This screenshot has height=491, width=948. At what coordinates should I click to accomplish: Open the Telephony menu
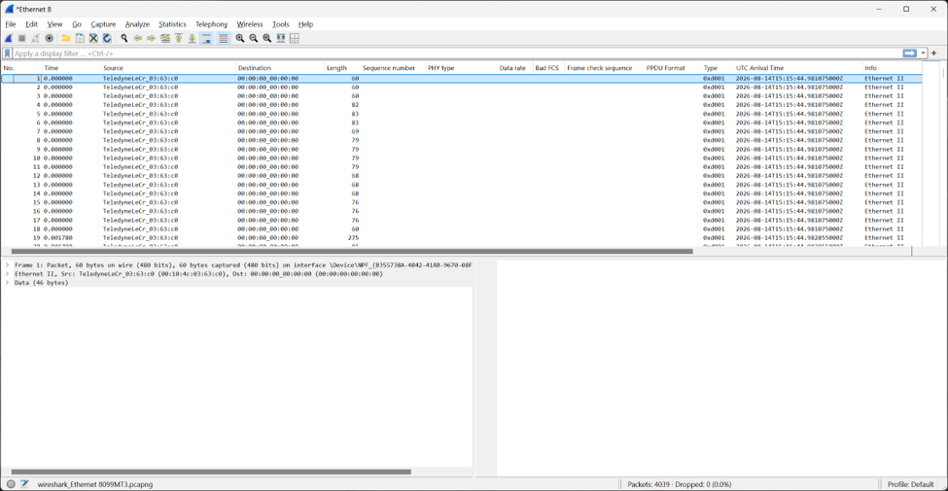[x=212, y=24]
